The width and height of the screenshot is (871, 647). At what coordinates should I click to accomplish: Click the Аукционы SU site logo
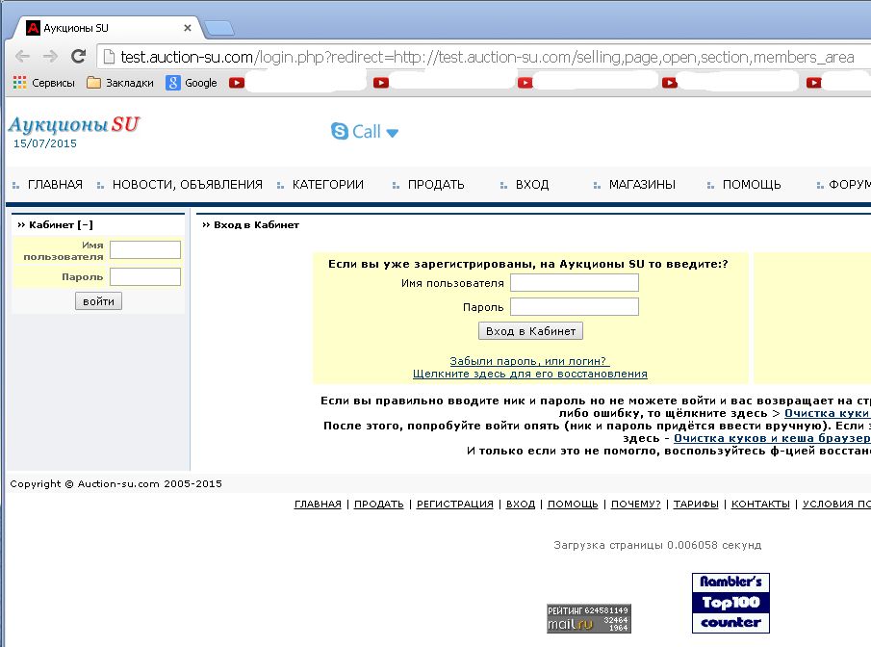tap(73, 125)
